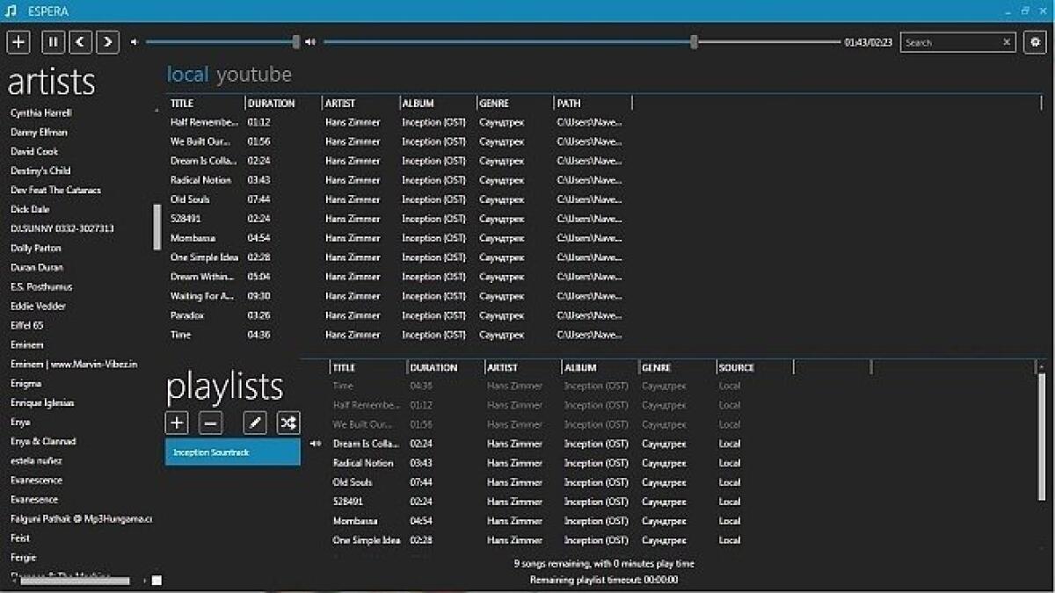Click the pause playback icon

click(53, 41)
